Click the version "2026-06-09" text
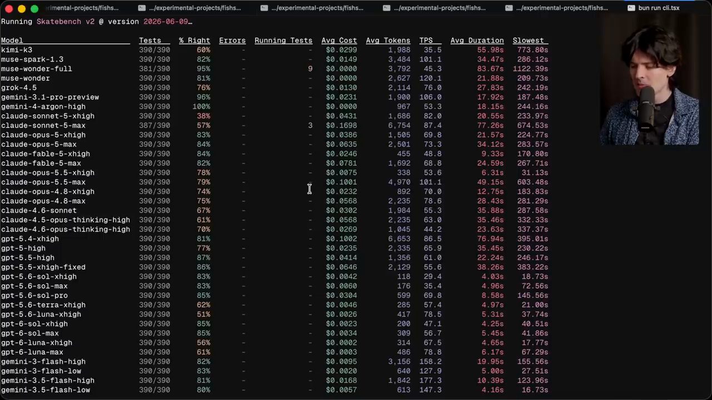712x400 pixels. (166, 22)
